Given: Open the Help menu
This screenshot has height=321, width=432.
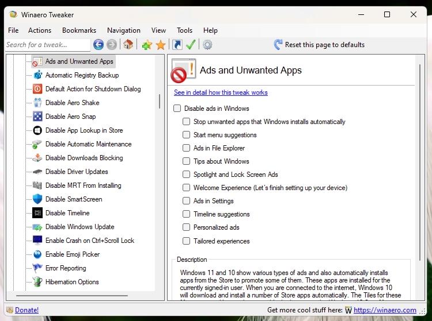Looking at the screenshot, I should pos(210,30).
